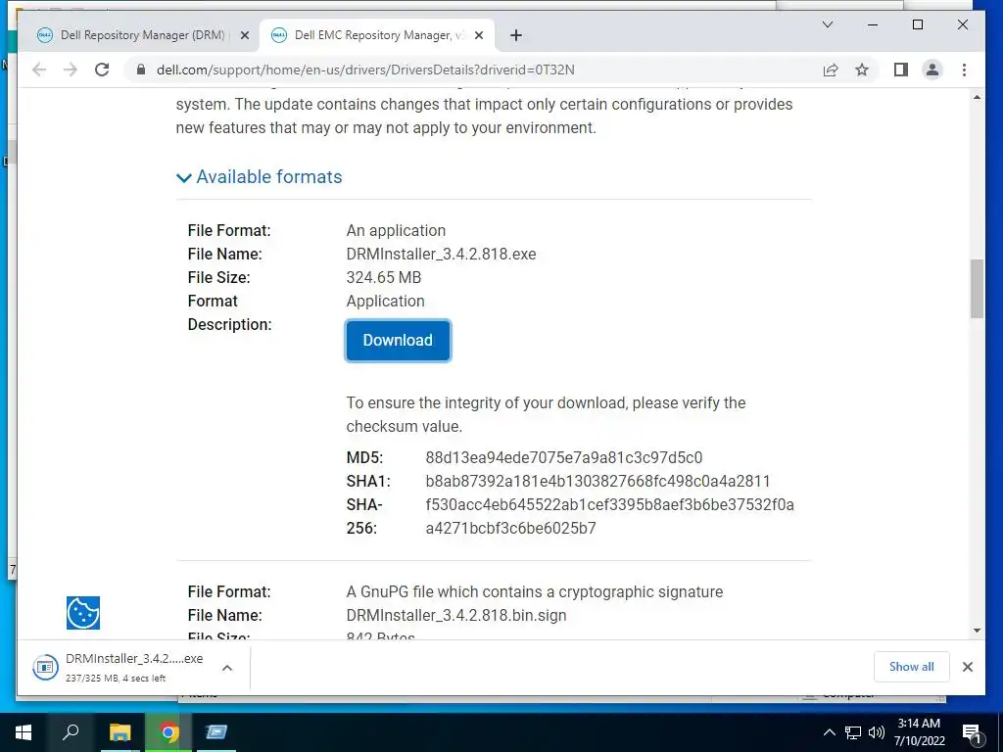Click the blue Download button
1003x752 pixels.
click(x=398, y=340)
